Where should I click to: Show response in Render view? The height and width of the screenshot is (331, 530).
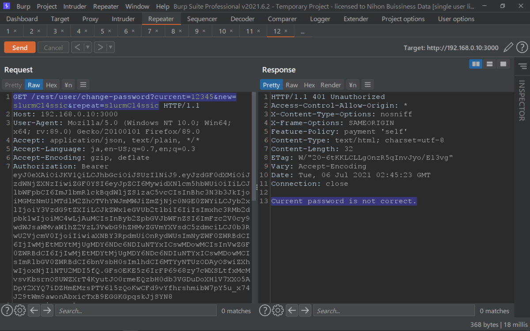click(x=331, y=85)
